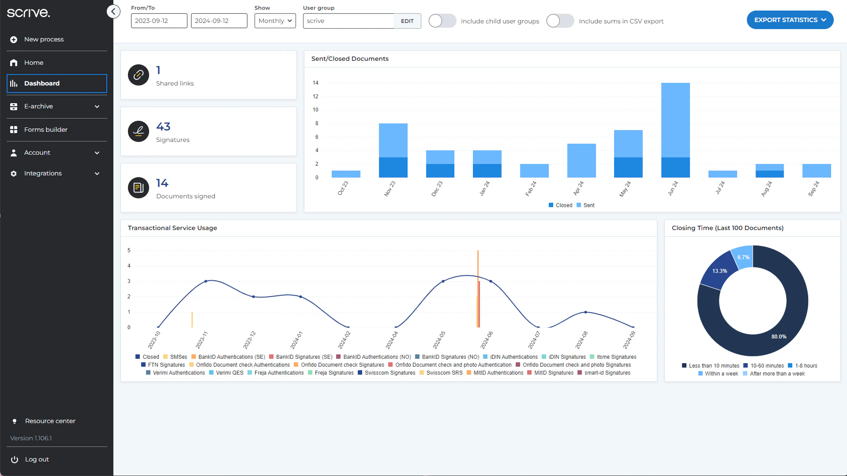Open the Monthly show dropdown
847x476 pixels.
point(275,21)
